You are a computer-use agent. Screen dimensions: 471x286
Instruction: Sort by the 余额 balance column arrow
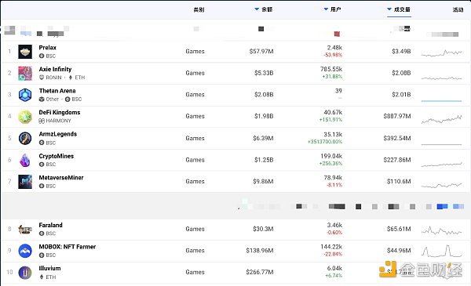click(x=257, y=9)
